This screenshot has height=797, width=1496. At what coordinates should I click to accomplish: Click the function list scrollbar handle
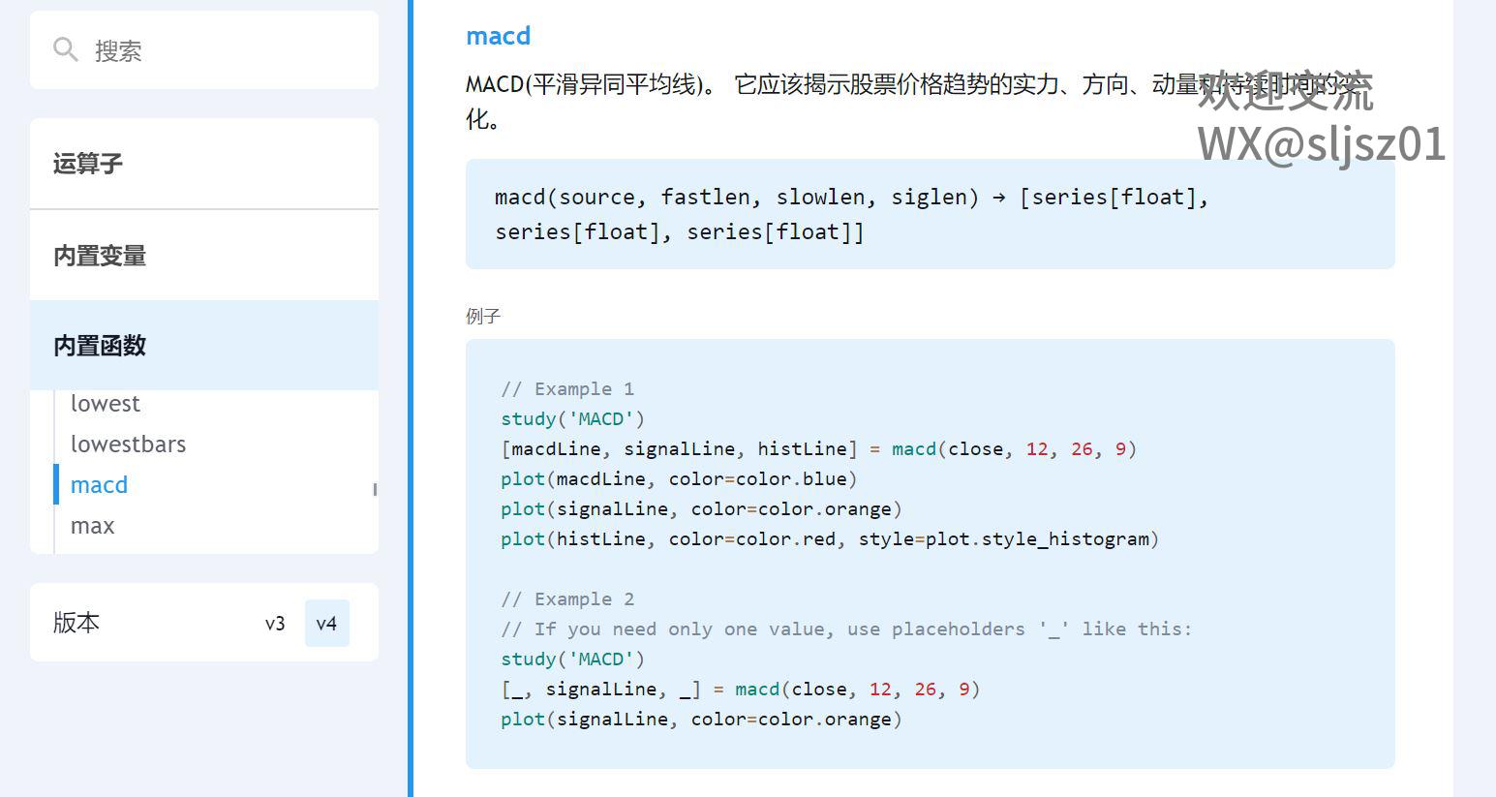375,489
